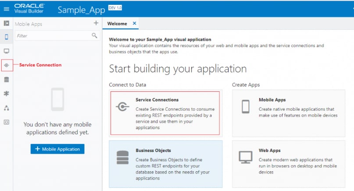Click the search magnifier in filter box
354x191 pixels.
pos(94,36)
